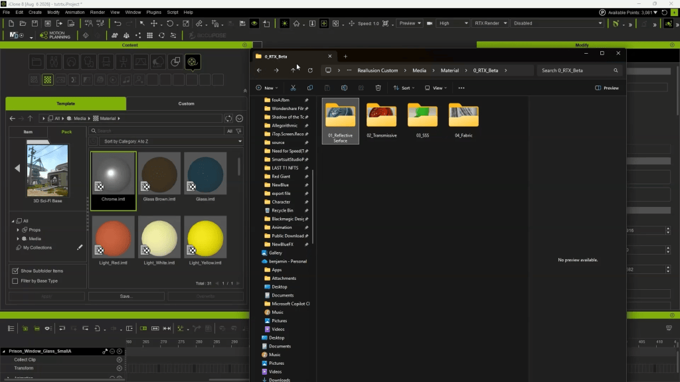Click the search filter funnel icon
The height and width of the screenshot is (382, 680).
click(x=238, y=131)
